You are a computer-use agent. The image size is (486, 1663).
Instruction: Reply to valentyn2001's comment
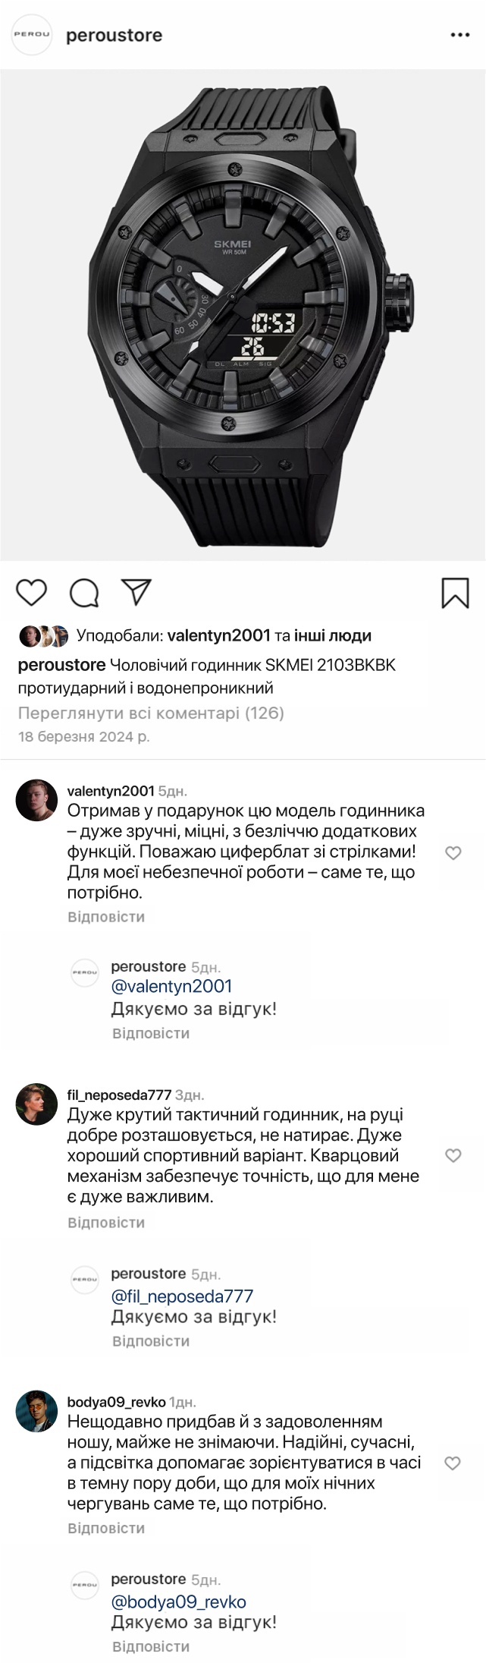(x=106, y=917)
